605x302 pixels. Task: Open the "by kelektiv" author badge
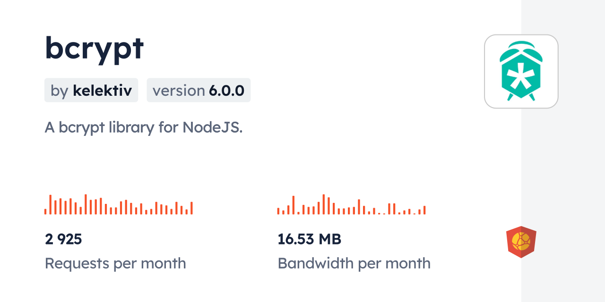91,90
